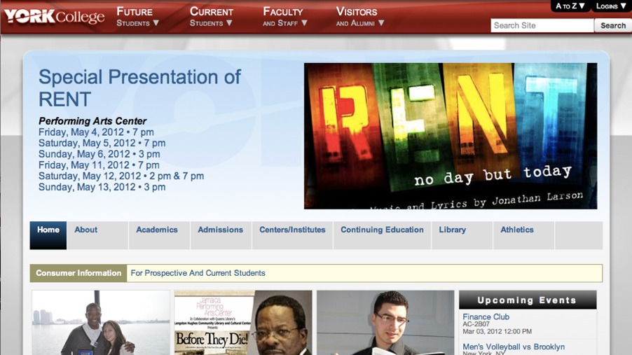Click the Saturday, May 5, 2012 showtime
Screen dimensions: 632x355
click(x=102, y=143)
